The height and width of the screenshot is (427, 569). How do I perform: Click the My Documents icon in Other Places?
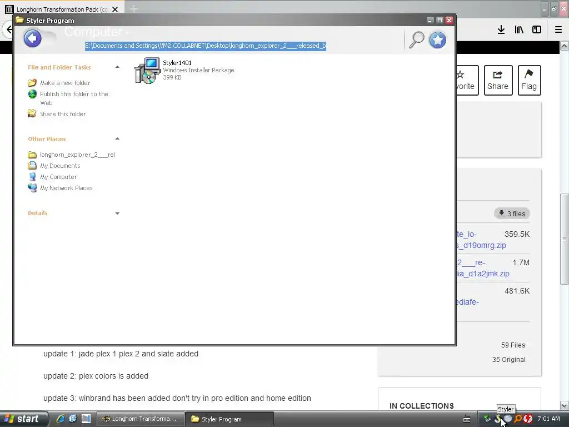pyautogui.click(x=32, y=166)
